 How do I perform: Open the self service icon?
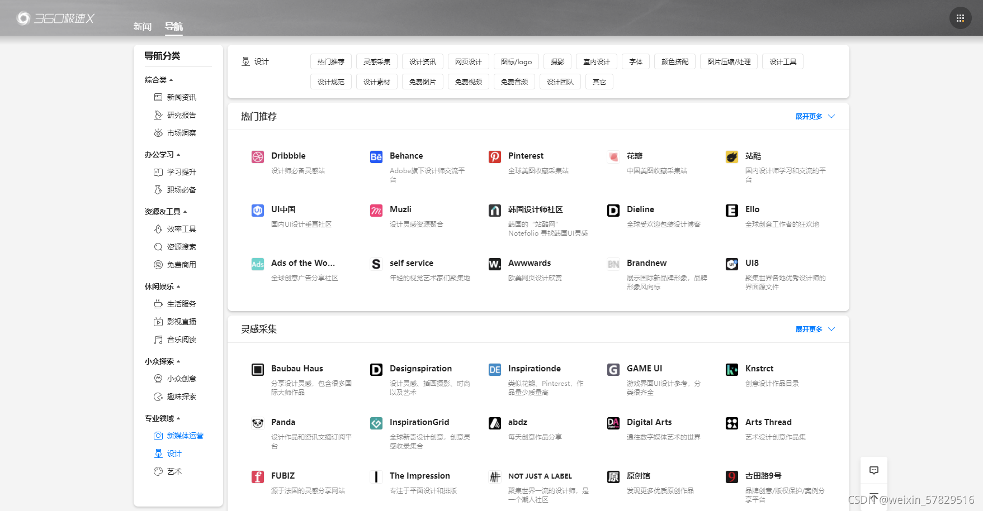(x=376, y=264)
